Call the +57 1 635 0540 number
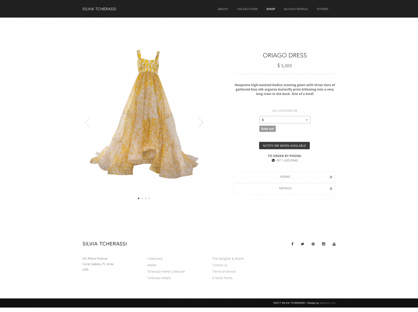This screenshot has height=312, width=418. [287, 160]
